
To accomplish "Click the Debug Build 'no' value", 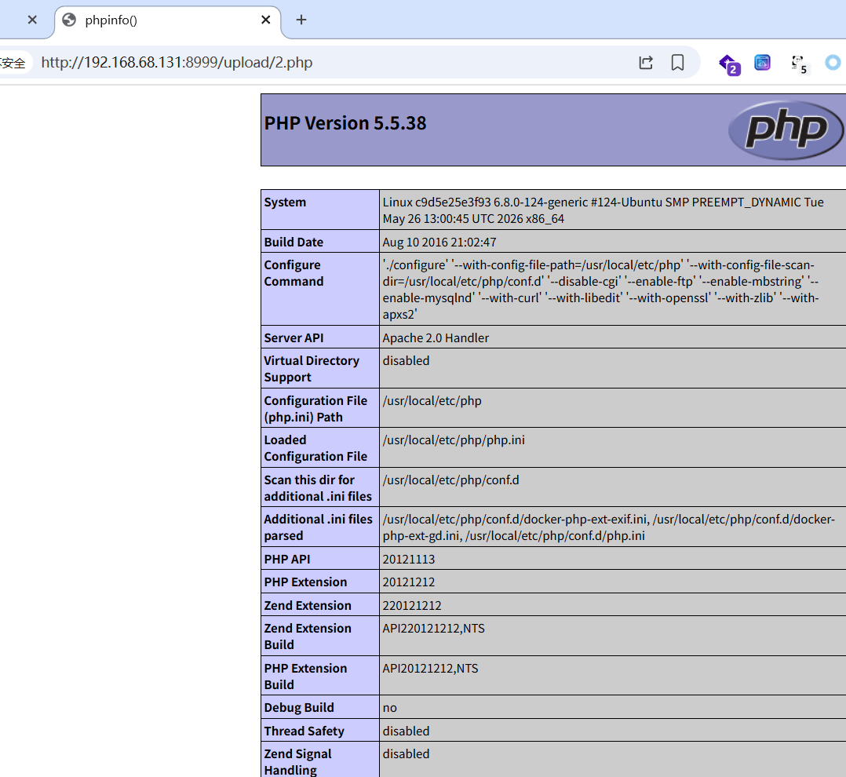I will tap(389, 708).
